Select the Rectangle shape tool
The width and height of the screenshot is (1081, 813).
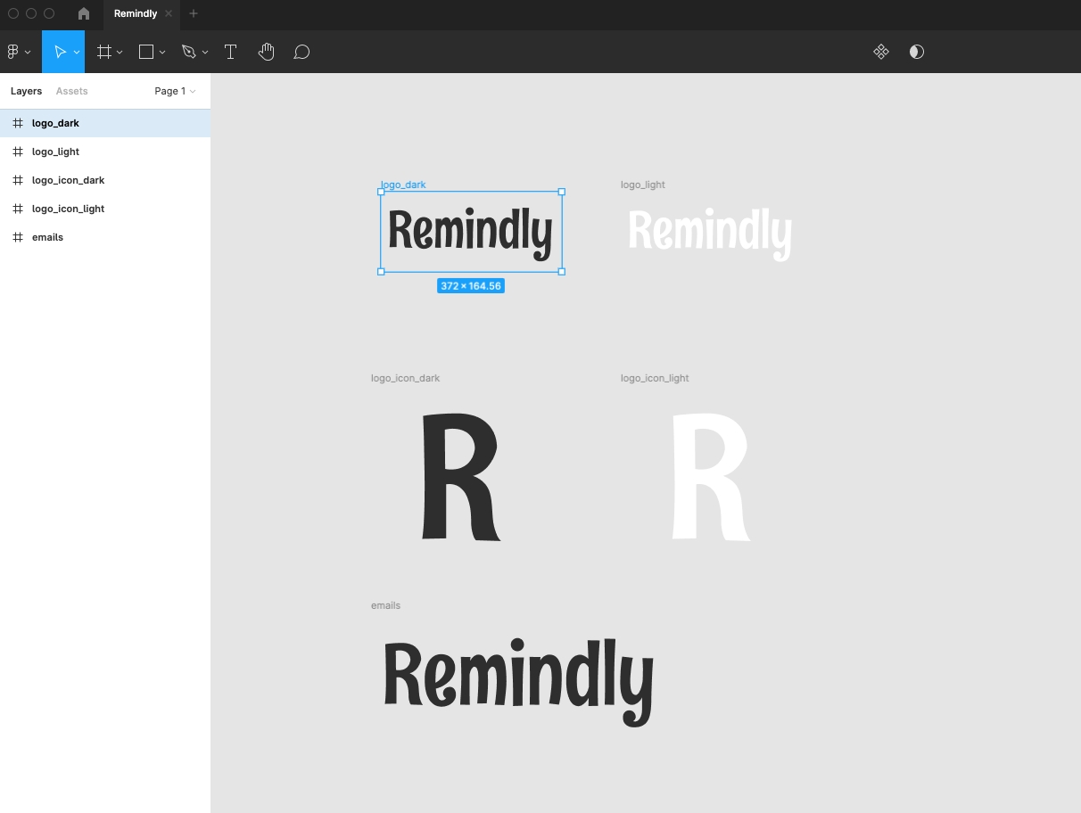coord(146,52)
